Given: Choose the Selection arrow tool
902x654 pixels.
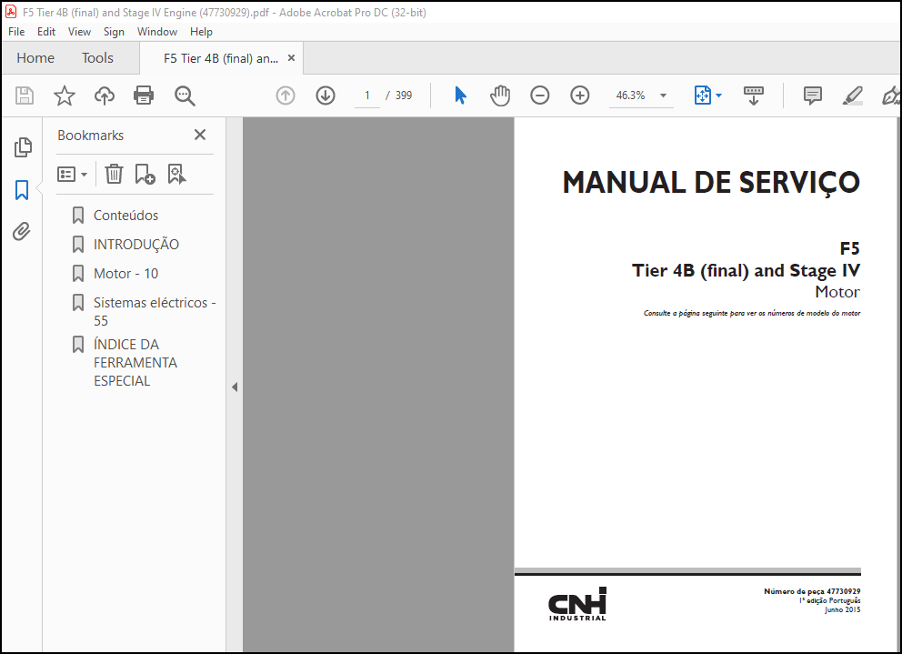Looking at the screenshot, I should point(460,95).
